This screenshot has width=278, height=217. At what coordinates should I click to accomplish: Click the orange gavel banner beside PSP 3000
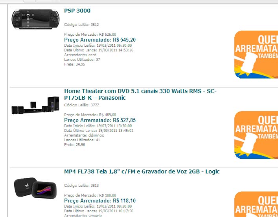pos(256,55)
